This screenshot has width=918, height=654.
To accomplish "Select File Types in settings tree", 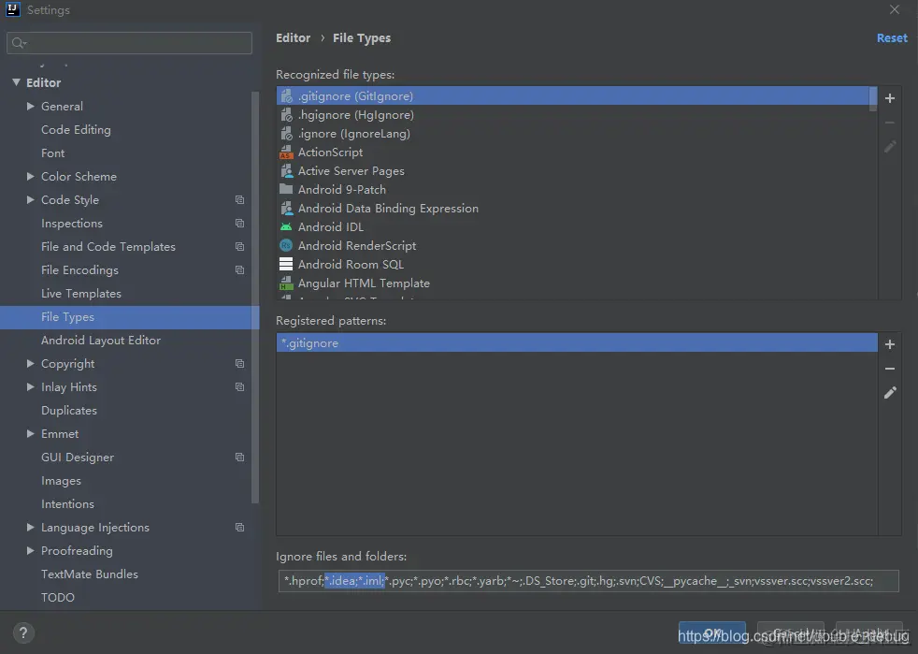I will [x=129, y=317].
